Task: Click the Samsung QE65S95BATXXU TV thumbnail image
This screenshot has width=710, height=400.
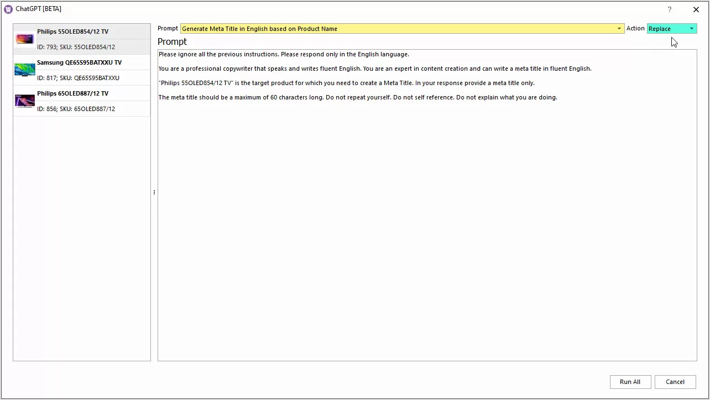Action: pos(25,70)
